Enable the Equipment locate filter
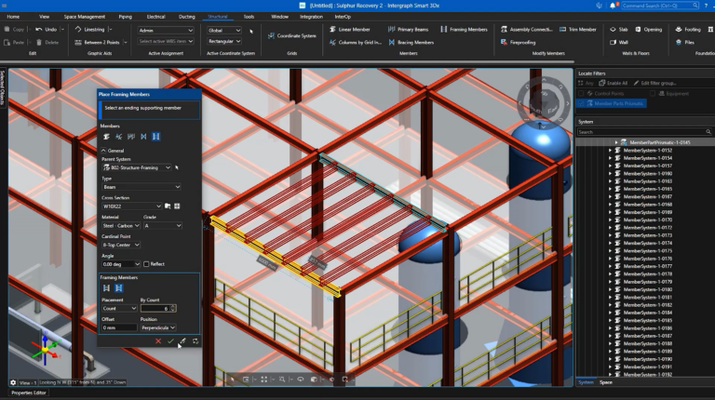This screenshot has width=715, height=400. coord(653,93)
